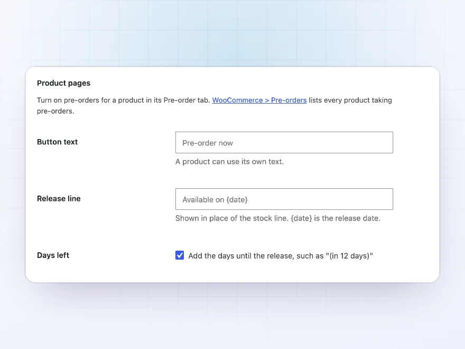Uncheck the Days left checkbox

point(180,255)
